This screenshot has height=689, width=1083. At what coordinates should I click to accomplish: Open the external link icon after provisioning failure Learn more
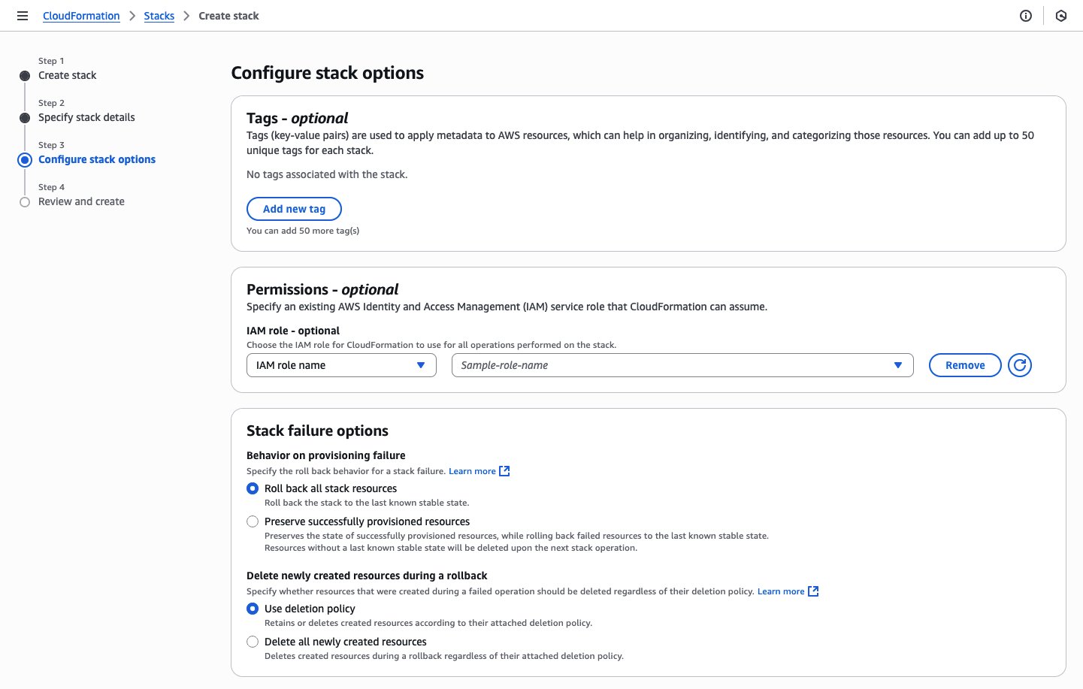tap(504, 470)
